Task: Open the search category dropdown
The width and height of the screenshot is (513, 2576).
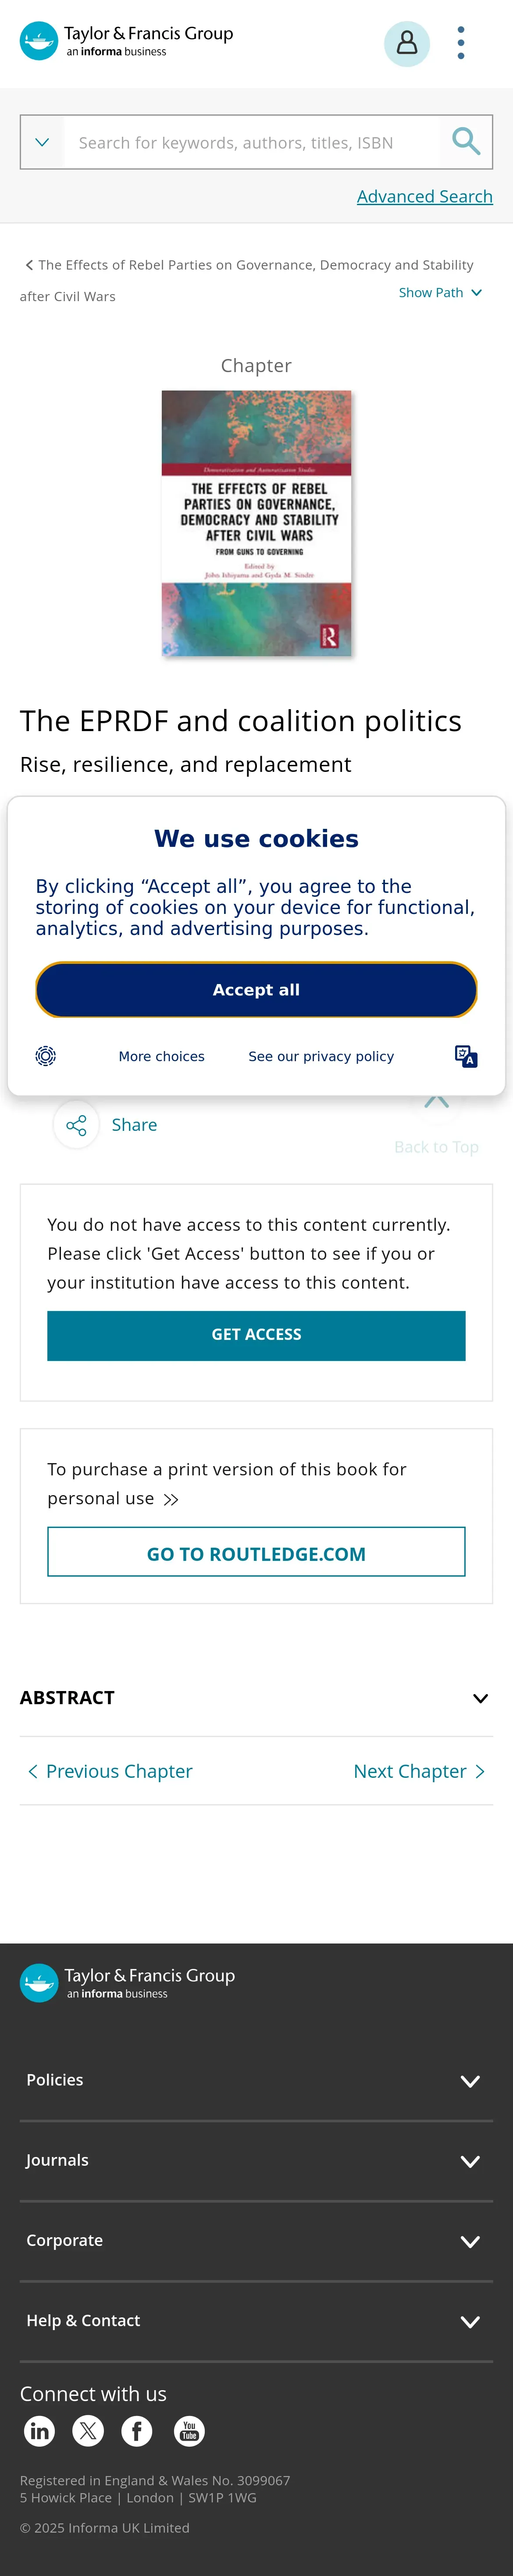Action: (x=42, y=142)
